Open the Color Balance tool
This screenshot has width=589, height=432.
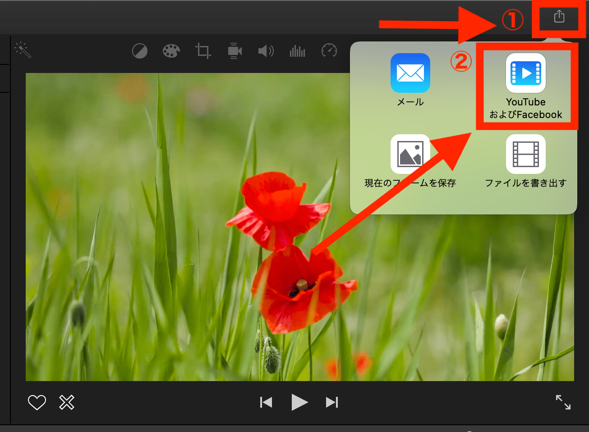tap(140, 51)
